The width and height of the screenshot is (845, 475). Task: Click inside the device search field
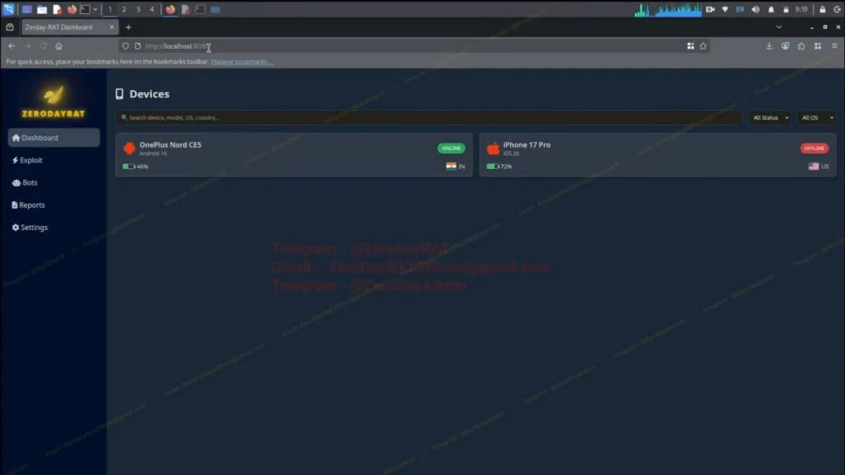point(330,117)
